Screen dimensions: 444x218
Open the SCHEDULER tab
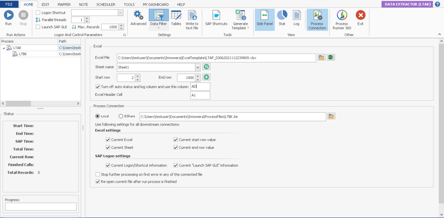pos(106,5)
